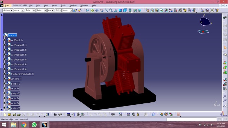Click the Zoom Out magnifier icon
This screenshot has height=128, width=228.
[111, 10]
